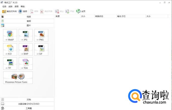Close the 格式工厂 window
This screenshot has width=172, height=110.
(169, 3)
